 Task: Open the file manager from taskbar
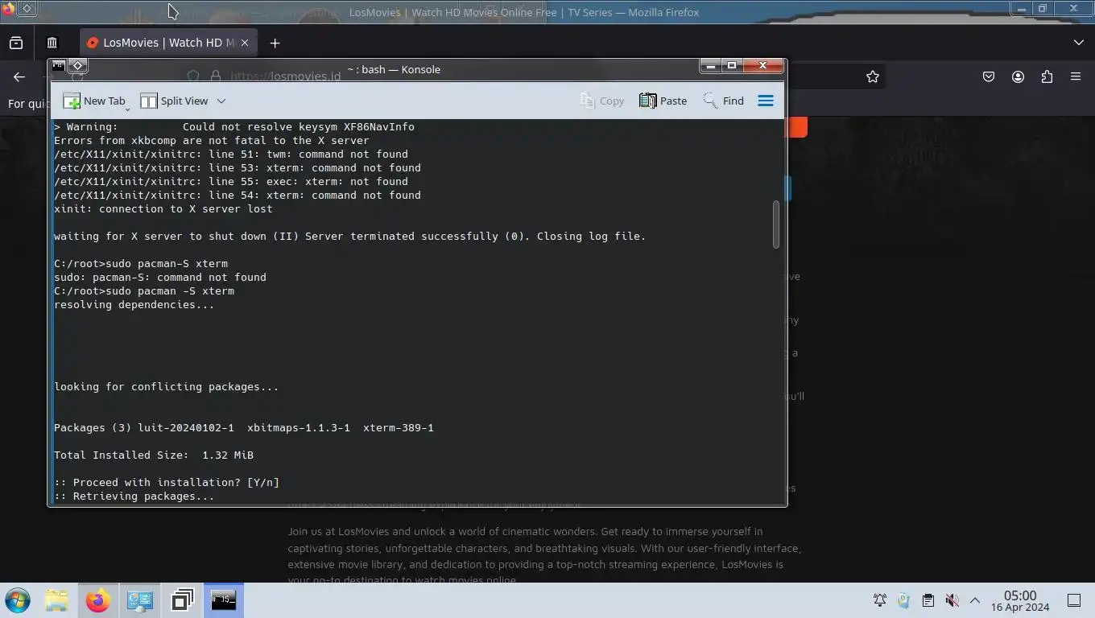[56, 600]
